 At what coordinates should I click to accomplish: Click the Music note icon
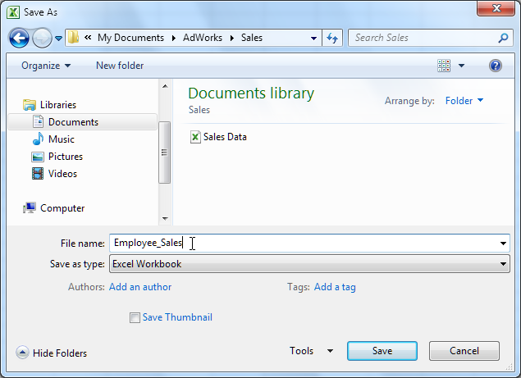pos(38,139)
